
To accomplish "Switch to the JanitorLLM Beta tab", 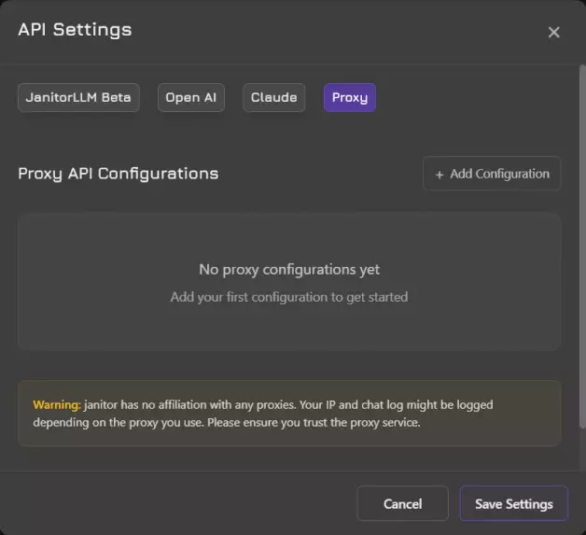I will tap(78, 98).
